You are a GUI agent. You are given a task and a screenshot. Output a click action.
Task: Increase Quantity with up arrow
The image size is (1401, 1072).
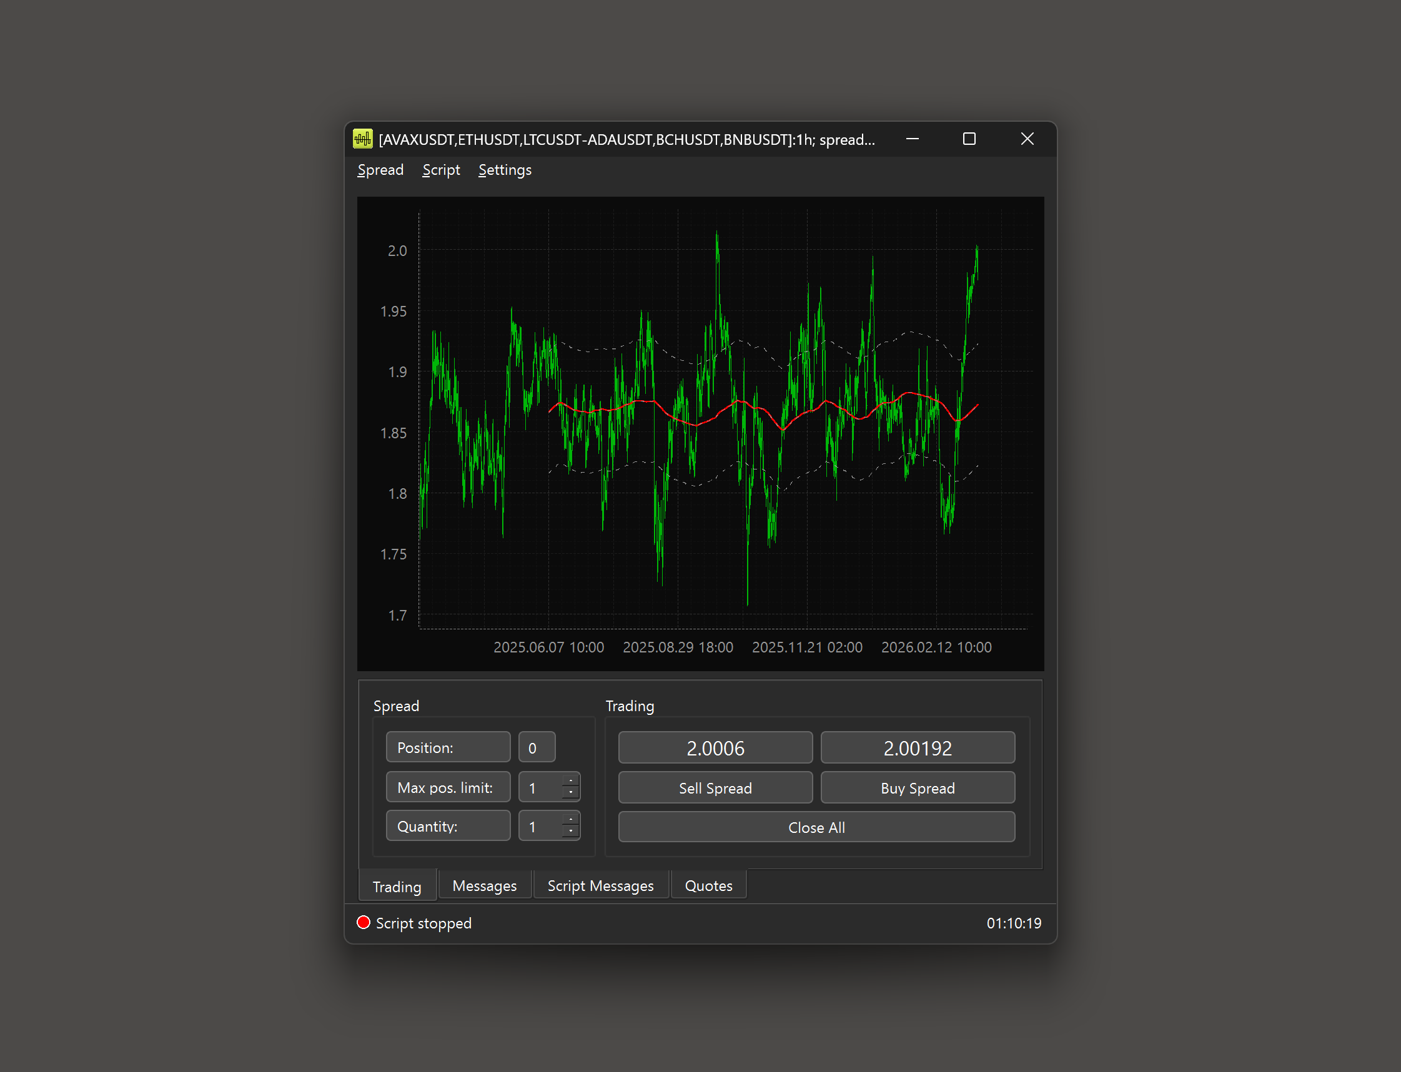(571, 820)
